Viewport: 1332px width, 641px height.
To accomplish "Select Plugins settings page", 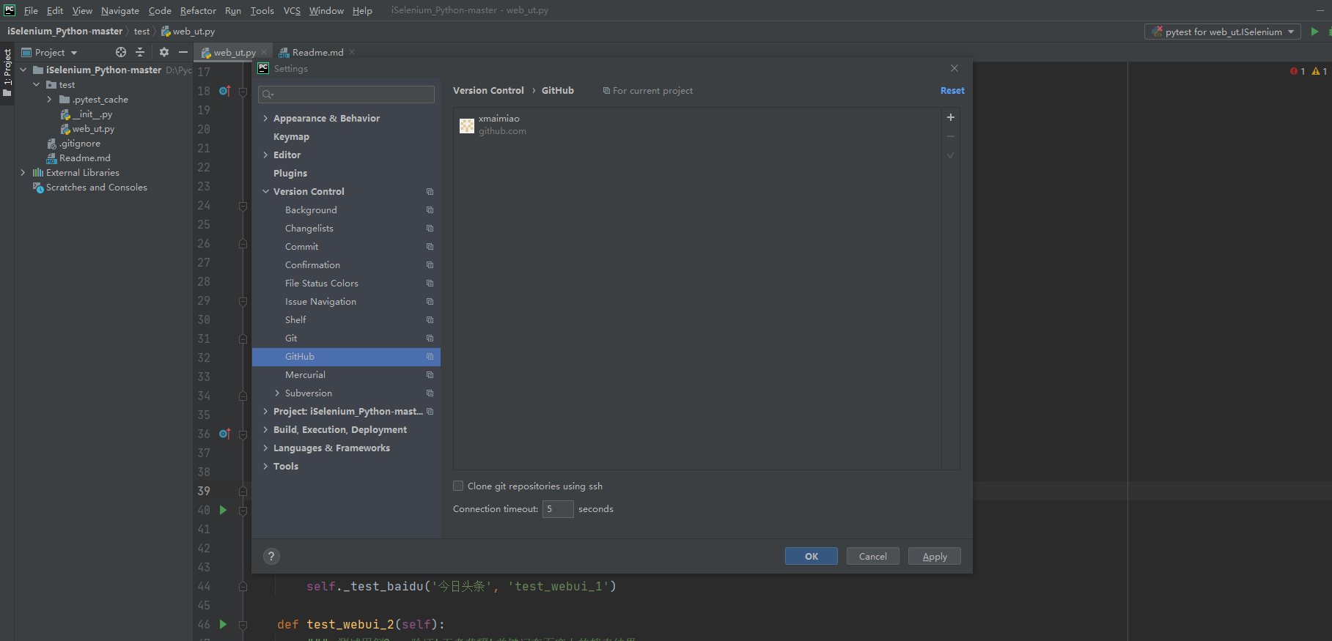I will pyautogui.click(x=346, y=174).
